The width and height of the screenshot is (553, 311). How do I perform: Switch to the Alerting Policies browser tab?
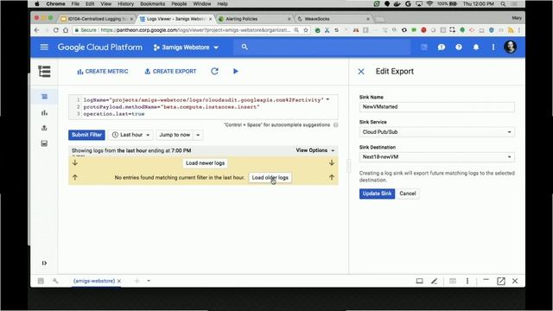pos(254,19)
